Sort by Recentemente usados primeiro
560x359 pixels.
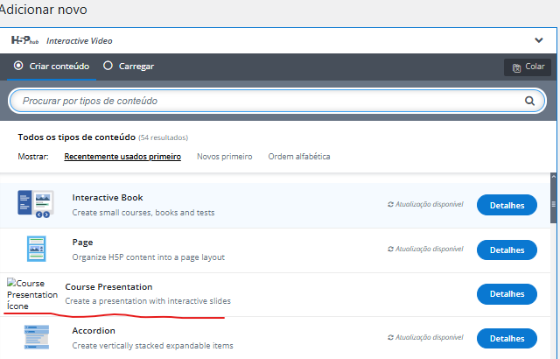pyautogui.click(x=122, y=157)
